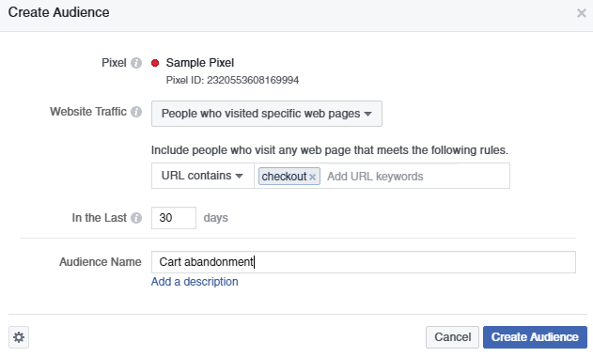
Task: Click the Sample Pixel name text
Action: [x=200, y=63]
